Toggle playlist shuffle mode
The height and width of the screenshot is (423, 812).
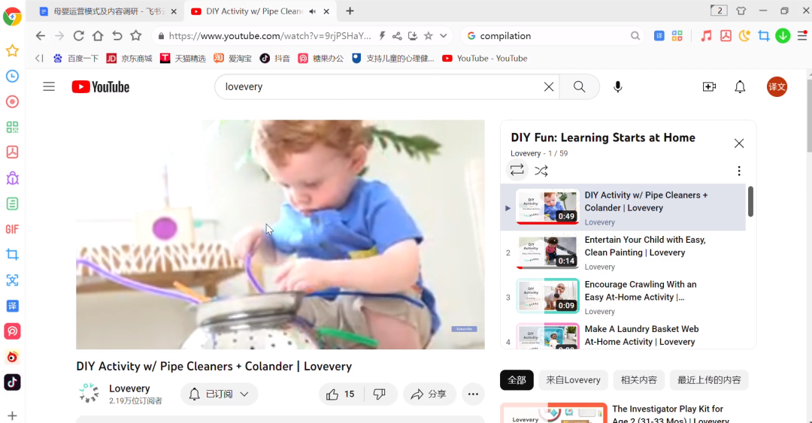[x=541, y=171]
